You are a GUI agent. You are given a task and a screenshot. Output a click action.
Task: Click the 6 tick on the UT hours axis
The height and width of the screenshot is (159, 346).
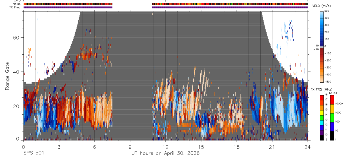coord(94,147)
